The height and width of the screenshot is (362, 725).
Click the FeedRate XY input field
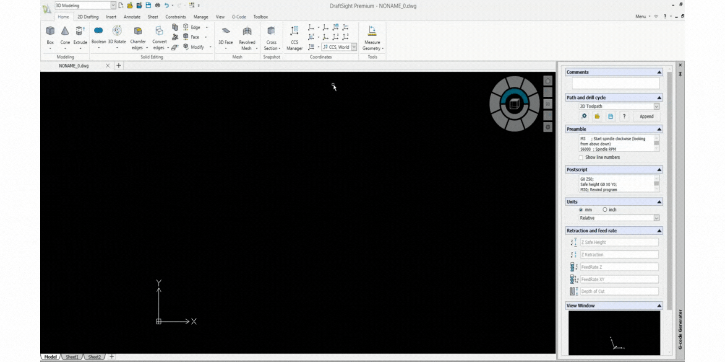click(619, 279)
